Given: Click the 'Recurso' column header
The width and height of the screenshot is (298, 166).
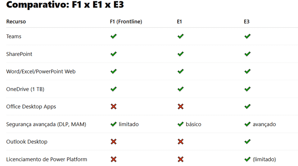Looking at the screenshot, I should pos(16,22).
